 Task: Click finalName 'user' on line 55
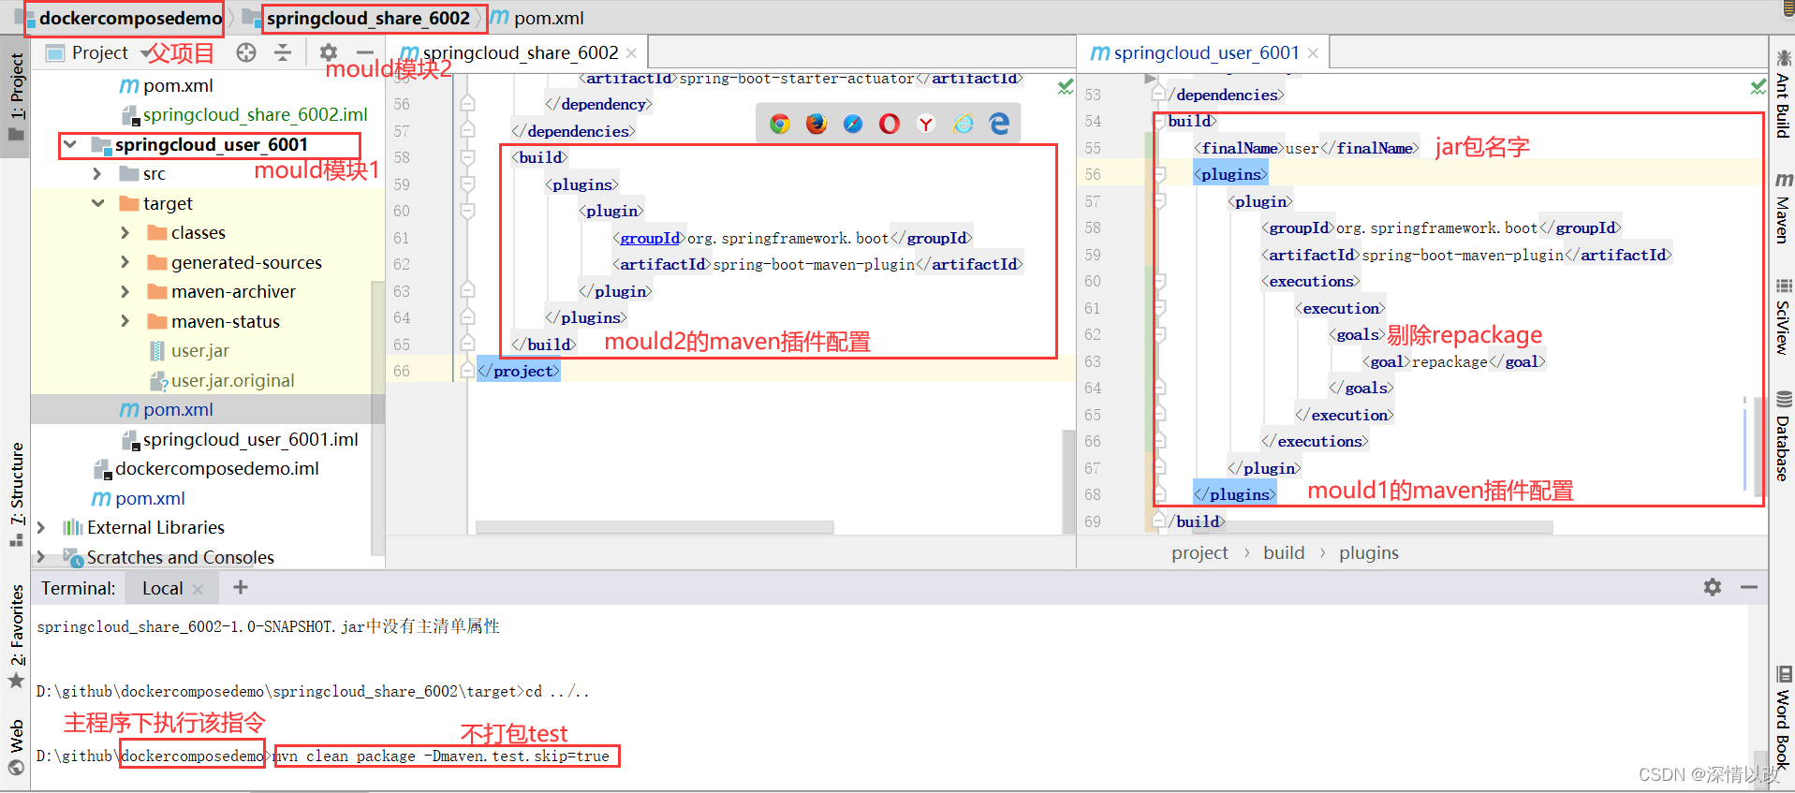click(x=1302, y=148)
